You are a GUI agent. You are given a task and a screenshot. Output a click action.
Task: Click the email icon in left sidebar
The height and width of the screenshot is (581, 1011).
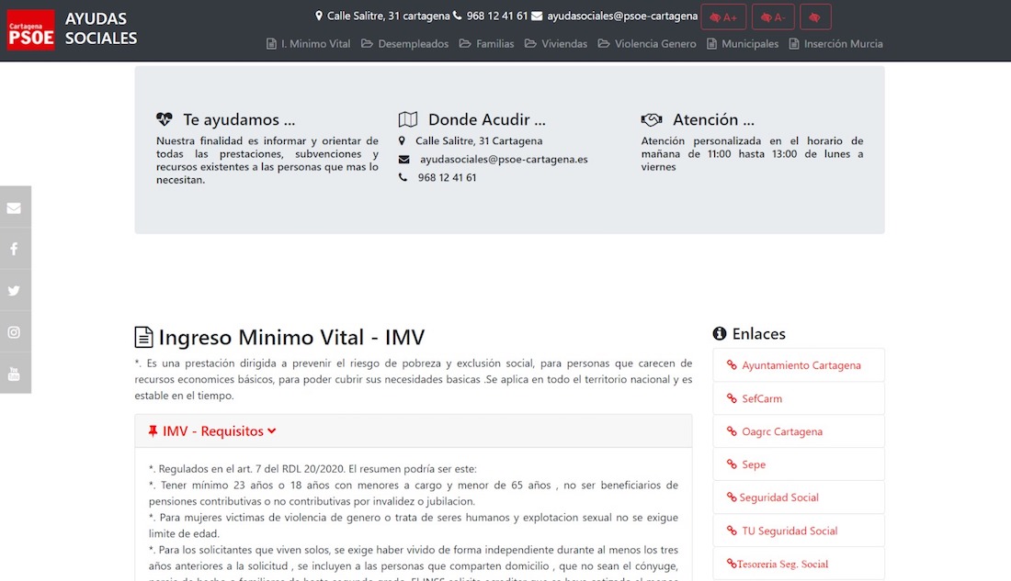tap(15, 207)
